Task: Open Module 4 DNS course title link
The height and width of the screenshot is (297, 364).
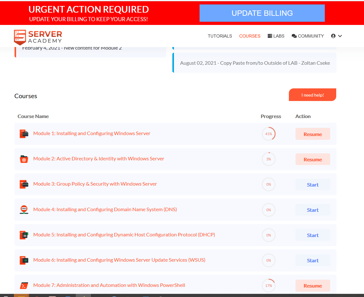Action: coord(105,209)
